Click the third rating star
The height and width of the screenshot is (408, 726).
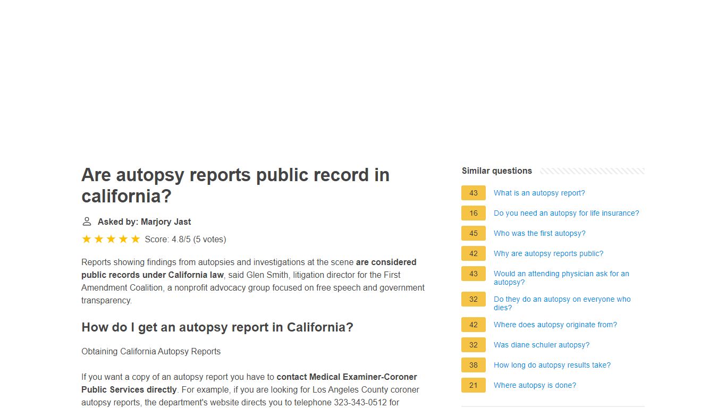(111, 239)
